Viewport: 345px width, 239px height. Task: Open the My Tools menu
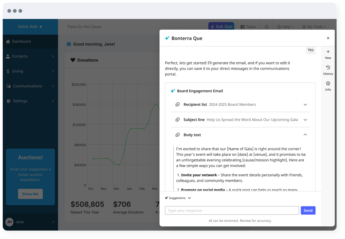[x=314, y=27]
